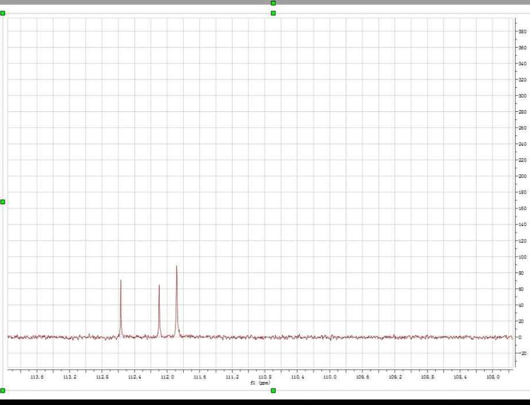530x405 pixels.
Task: Click the 110.0 label on the ppm axis
Action: click(330, 377)
